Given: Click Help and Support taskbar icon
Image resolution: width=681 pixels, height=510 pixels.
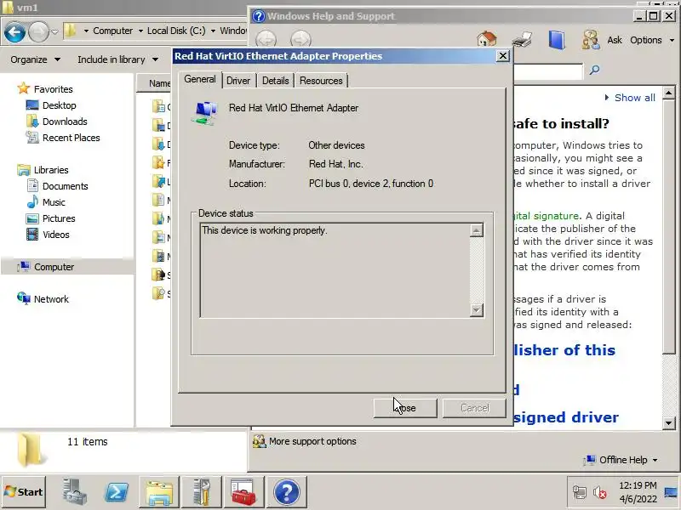Looking at the screenshot, I should point(287,492).
